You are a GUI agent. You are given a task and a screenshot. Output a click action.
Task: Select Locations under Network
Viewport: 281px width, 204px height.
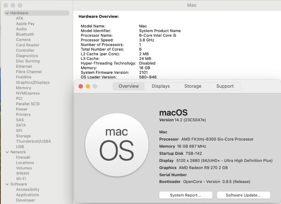click(x=25, y=163)
